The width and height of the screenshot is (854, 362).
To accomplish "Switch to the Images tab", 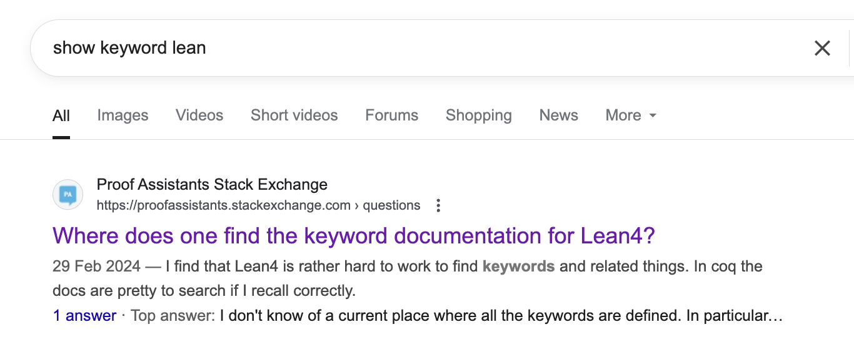I will tap(123, 115).
